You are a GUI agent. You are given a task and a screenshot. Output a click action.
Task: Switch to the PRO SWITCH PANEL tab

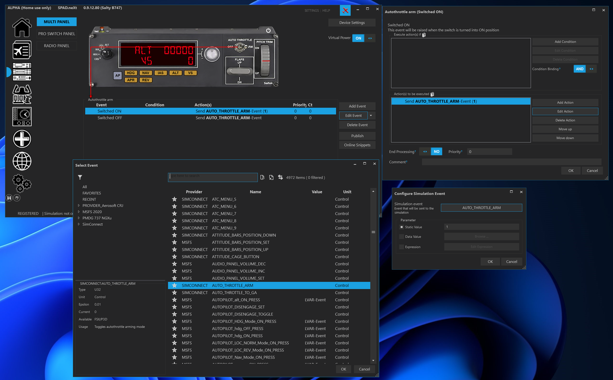click(x=57, y=34)
